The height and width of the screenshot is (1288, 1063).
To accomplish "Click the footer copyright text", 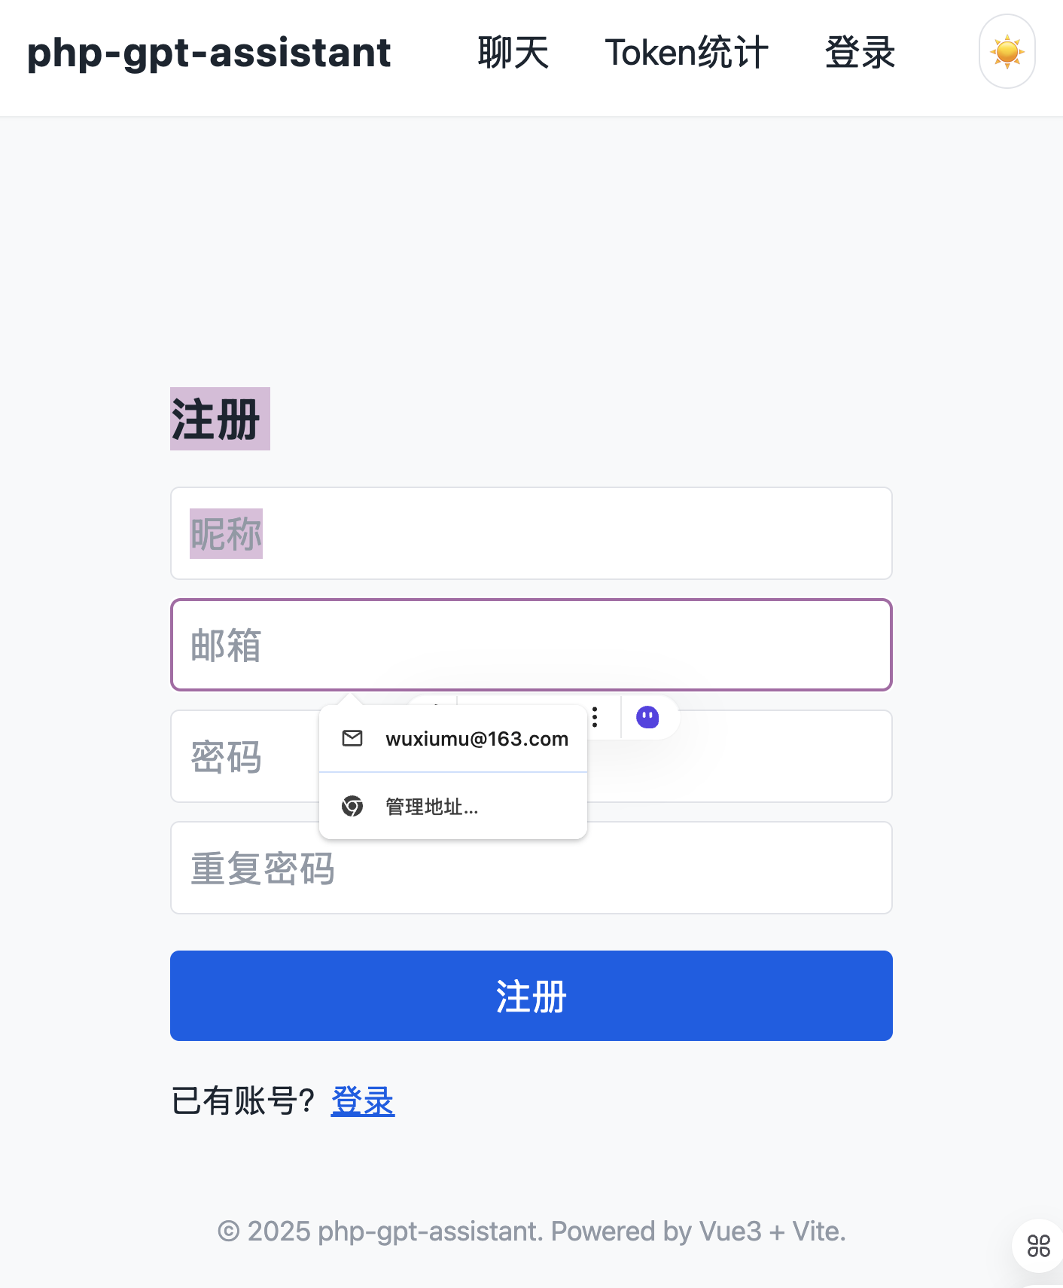I will [x=531, y=1232].
